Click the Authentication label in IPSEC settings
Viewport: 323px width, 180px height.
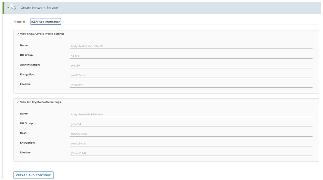tap(30, 65)
